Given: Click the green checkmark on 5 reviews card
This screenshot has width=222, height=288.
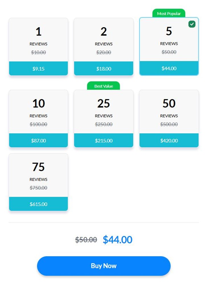Looking at the screenshot, I should (x=192, y=24).
